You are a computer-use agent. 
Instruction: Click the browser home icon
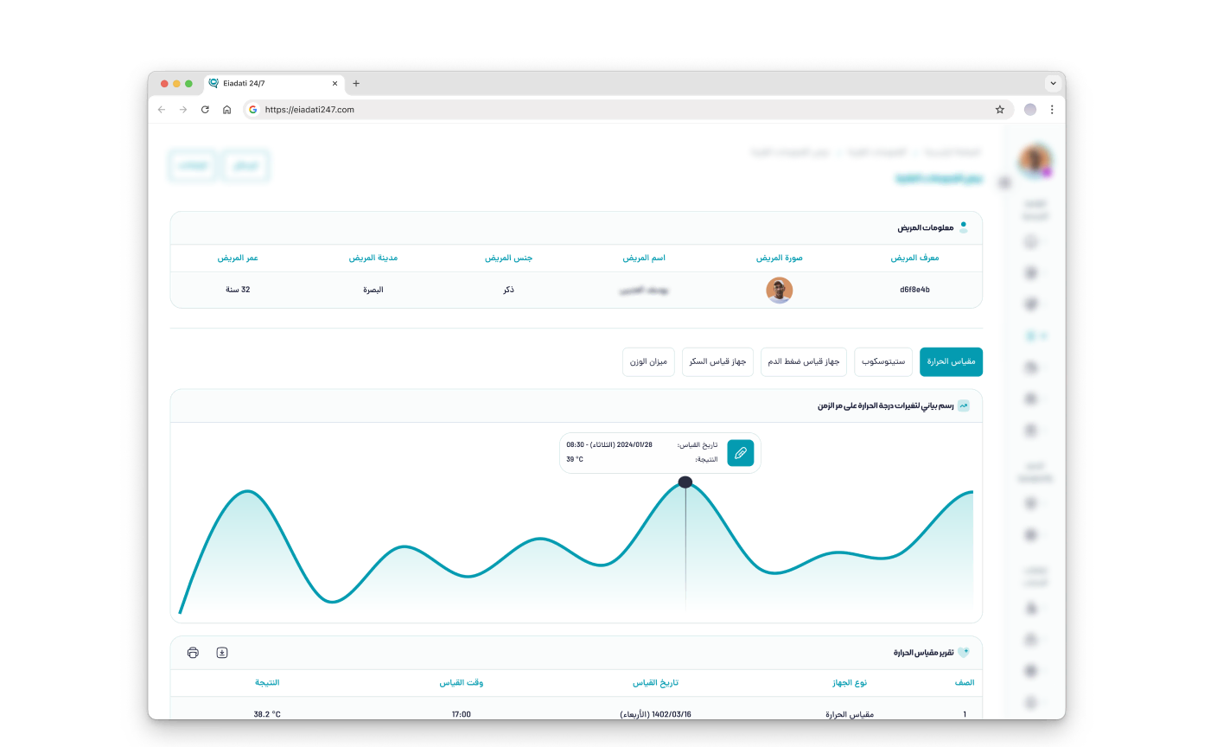(226, 110)
